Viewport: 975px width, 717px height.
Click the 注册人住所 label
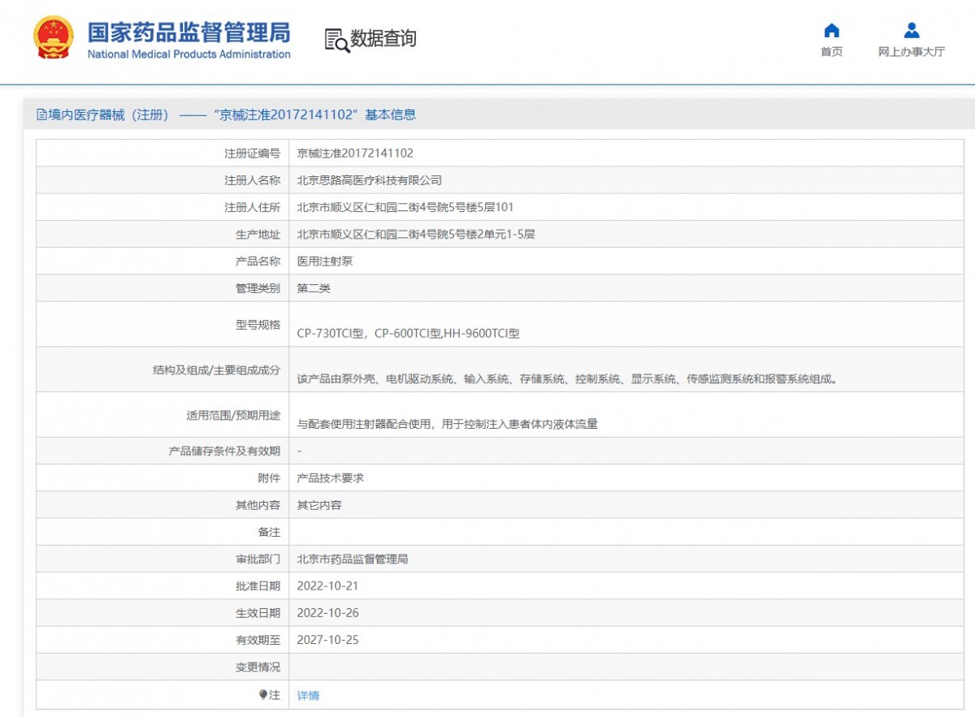pyautogui.click(x=252, y=207)
